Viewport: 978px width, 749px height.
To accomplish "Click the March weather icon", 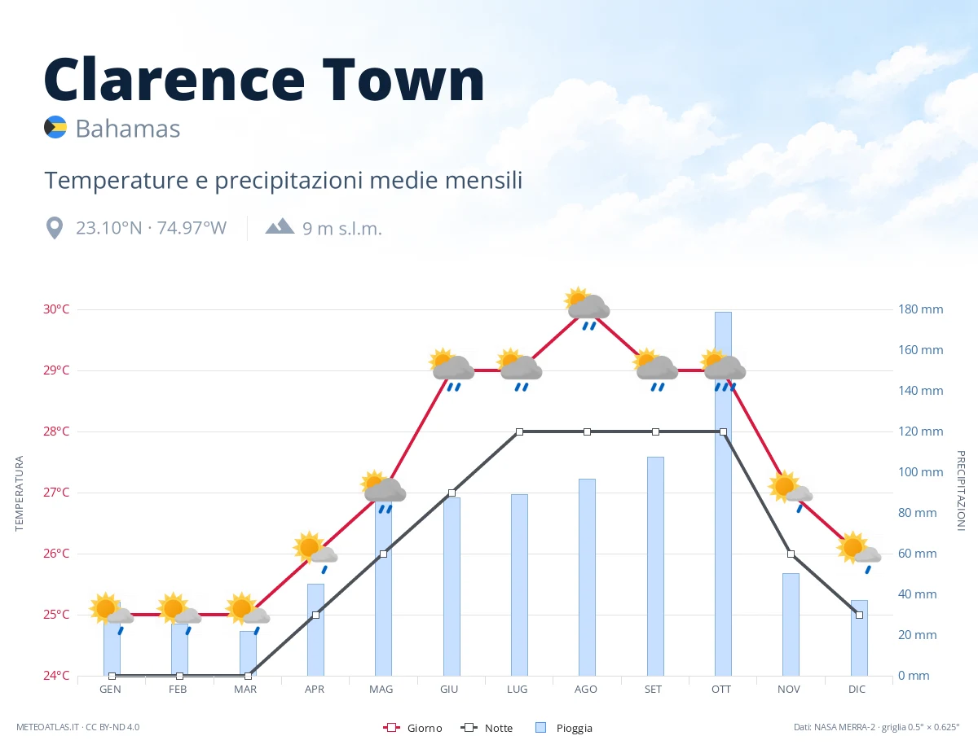I will [x=248, y=612].
